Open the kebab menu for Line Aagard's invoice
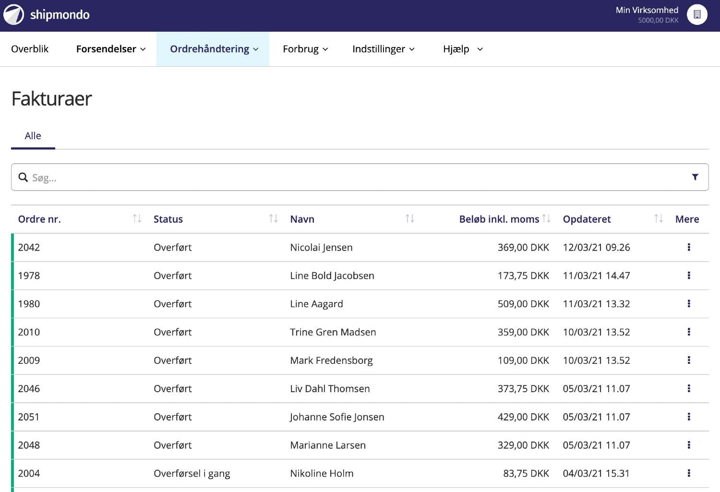The height and width of the screenshot is (492, 720). [688, 303]
